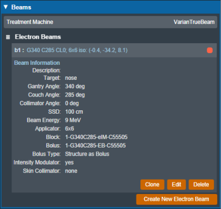Create New Electron Beam
221x209 pixels.
[x=177, y=199]
